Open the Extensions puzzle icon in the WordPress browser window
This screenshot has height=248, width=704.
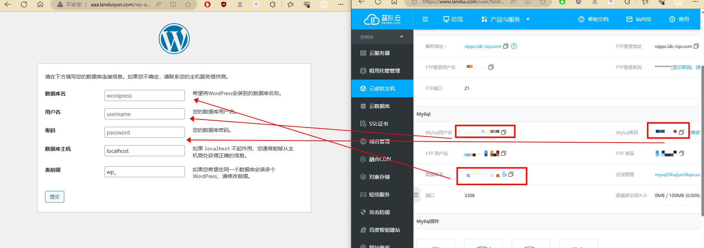pos(272,4)
